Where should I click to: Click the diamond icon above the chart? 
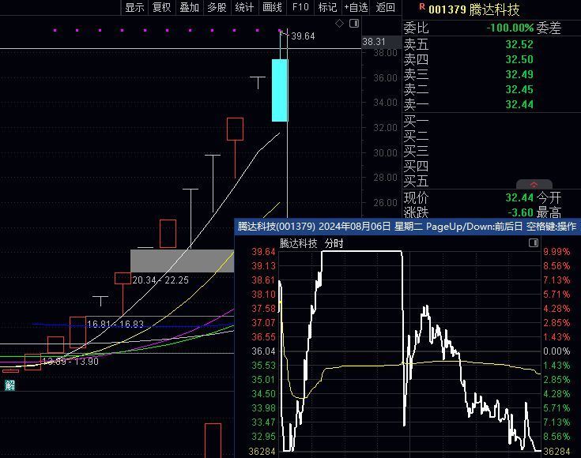[339, 24]
